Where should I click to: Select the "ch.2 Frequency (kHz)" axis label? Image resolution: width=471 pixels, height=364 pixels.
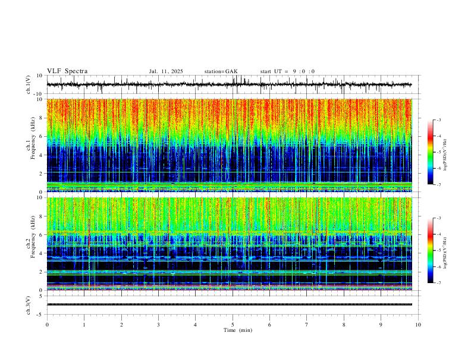pyautogui.click(x=30, y=236)
